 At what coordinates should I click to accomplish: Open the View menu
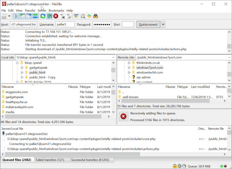point(19,10)
